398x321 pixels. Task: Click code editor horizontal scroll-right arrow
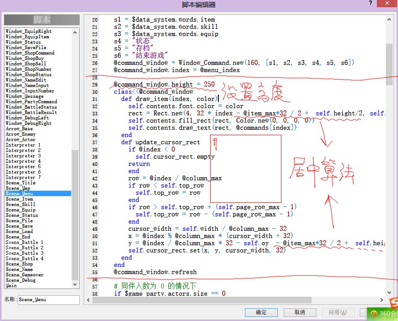381,300
